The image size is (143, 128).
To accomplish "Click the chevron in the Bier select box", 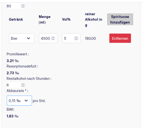I will [28, 38].
